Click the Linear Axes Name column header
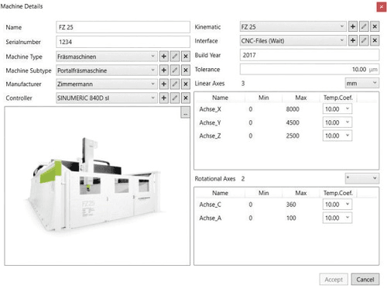This screenshot has width=387, height=289. [x=220, y=98]
